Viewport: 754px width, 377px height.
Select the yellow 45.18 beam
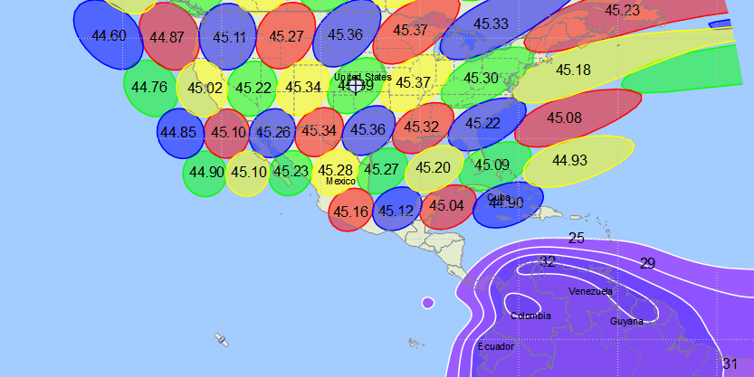[573, 70]
